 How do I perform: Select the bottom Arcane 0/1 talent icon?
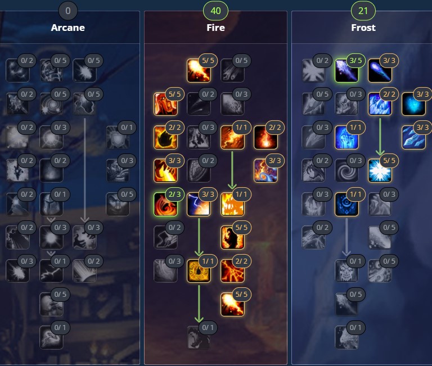point(51,338)
